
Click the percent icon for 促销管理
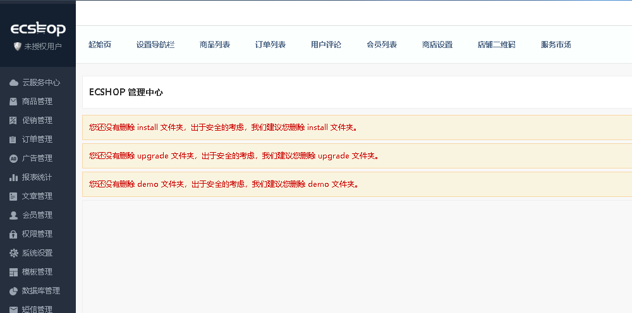[13, 121]
